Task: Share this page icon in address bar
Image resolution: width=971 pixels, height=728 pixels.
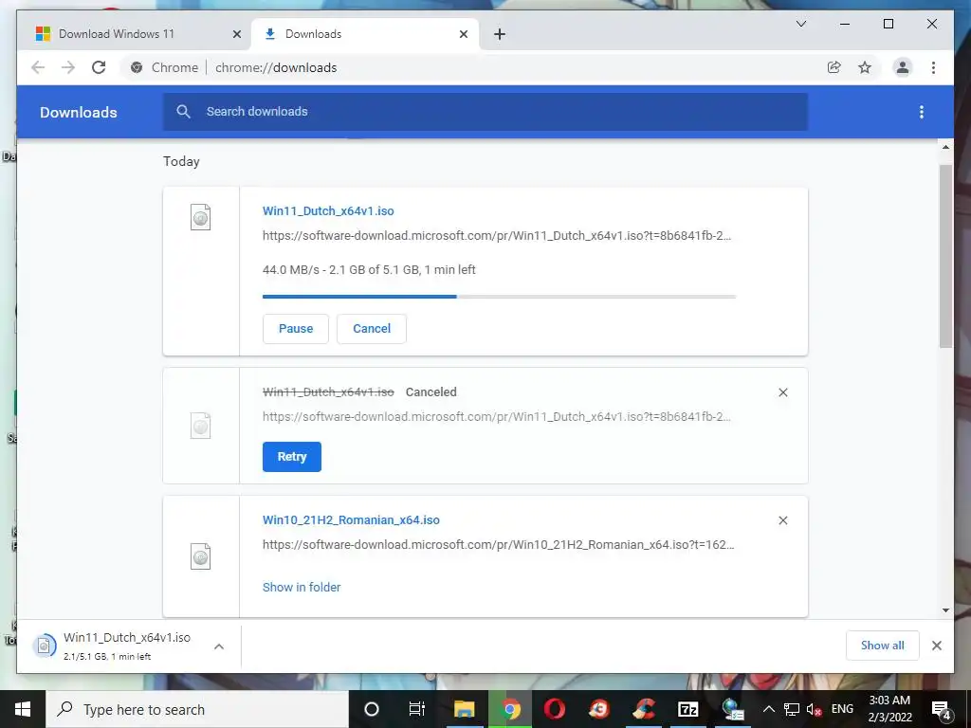Action: (x=834, y=67)
